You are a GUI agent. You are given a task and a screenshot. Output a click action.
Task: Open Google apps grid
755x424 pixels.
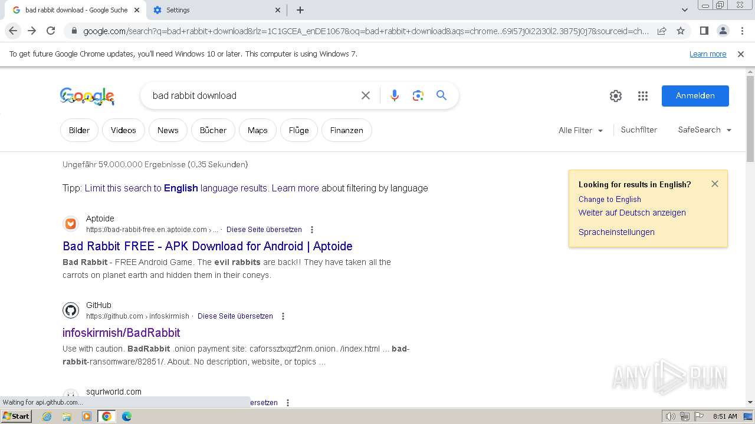[x=643, y=96]
